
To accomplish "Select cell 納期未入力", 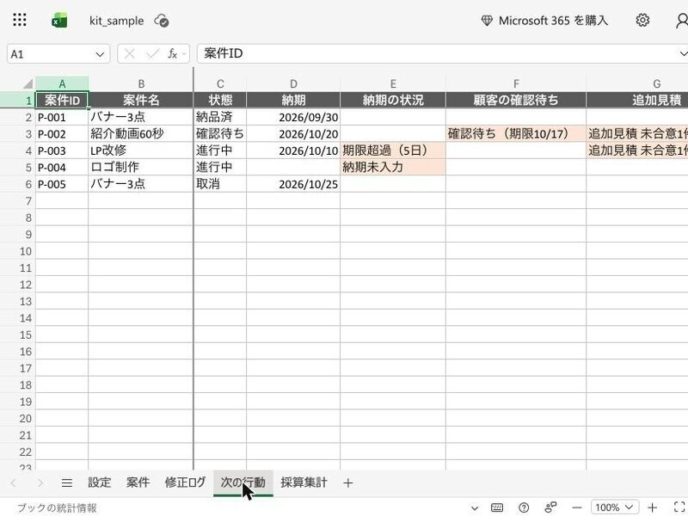I will (393, 167).
